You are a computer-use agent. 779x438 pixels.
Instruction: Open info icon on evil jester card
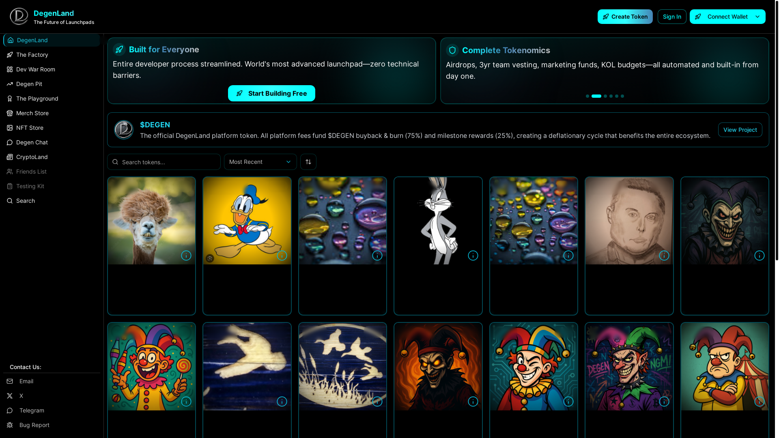point(760,255)
